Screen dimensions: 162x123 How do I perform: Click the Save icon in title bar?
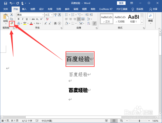coord(6,3)
